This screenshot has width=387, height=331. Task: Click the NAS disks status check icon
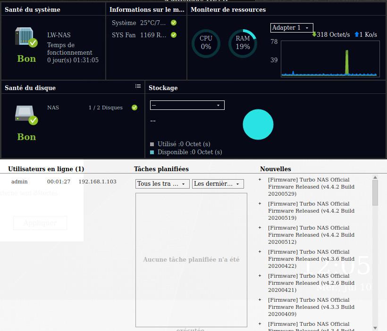click(135, 108)
